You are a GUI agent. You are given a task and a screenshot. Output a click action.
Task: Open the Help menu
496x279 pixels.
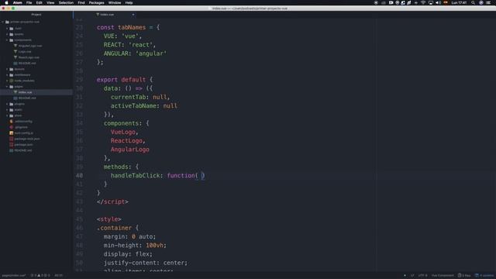click(x=129, y=2)
